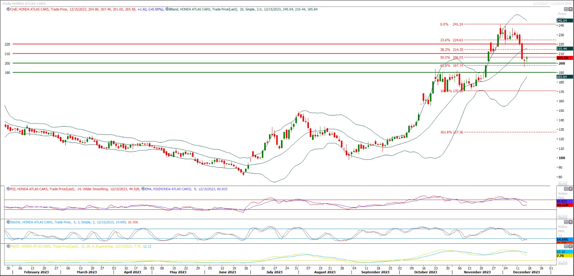This screenshot has height=276, width=574.
Task: Select the 245.04 price tag on axis
Action: pyautogui.click(x=562, y=21)
